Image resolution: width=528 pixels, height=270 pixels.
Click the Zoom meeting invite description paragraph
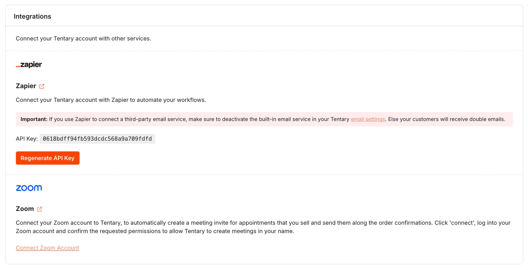click(263, 227)
